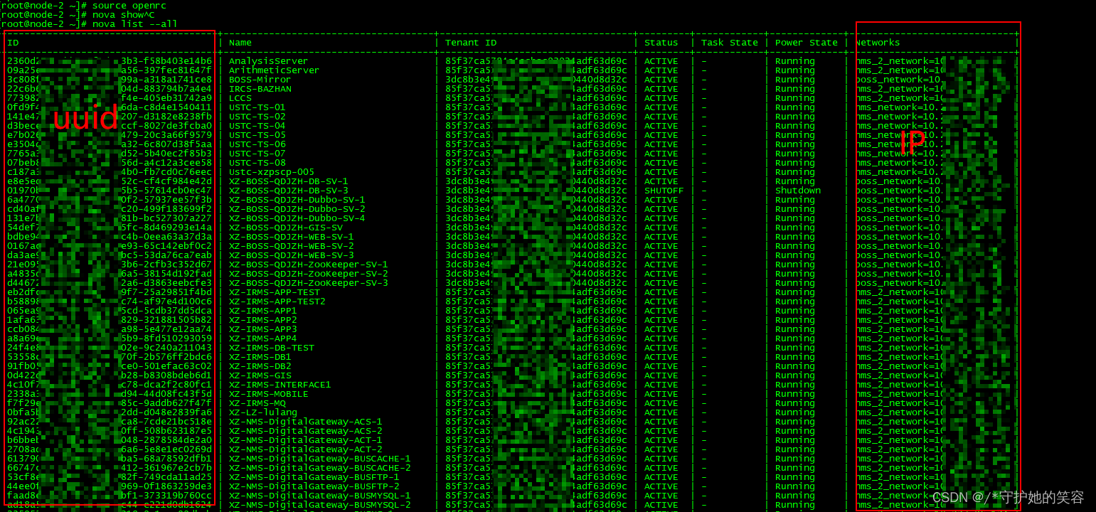Click the XZ-NMS-DigitalGateway-ACT-2 name cell
This screenshot has width=1096, height=512.
point(306,449)
